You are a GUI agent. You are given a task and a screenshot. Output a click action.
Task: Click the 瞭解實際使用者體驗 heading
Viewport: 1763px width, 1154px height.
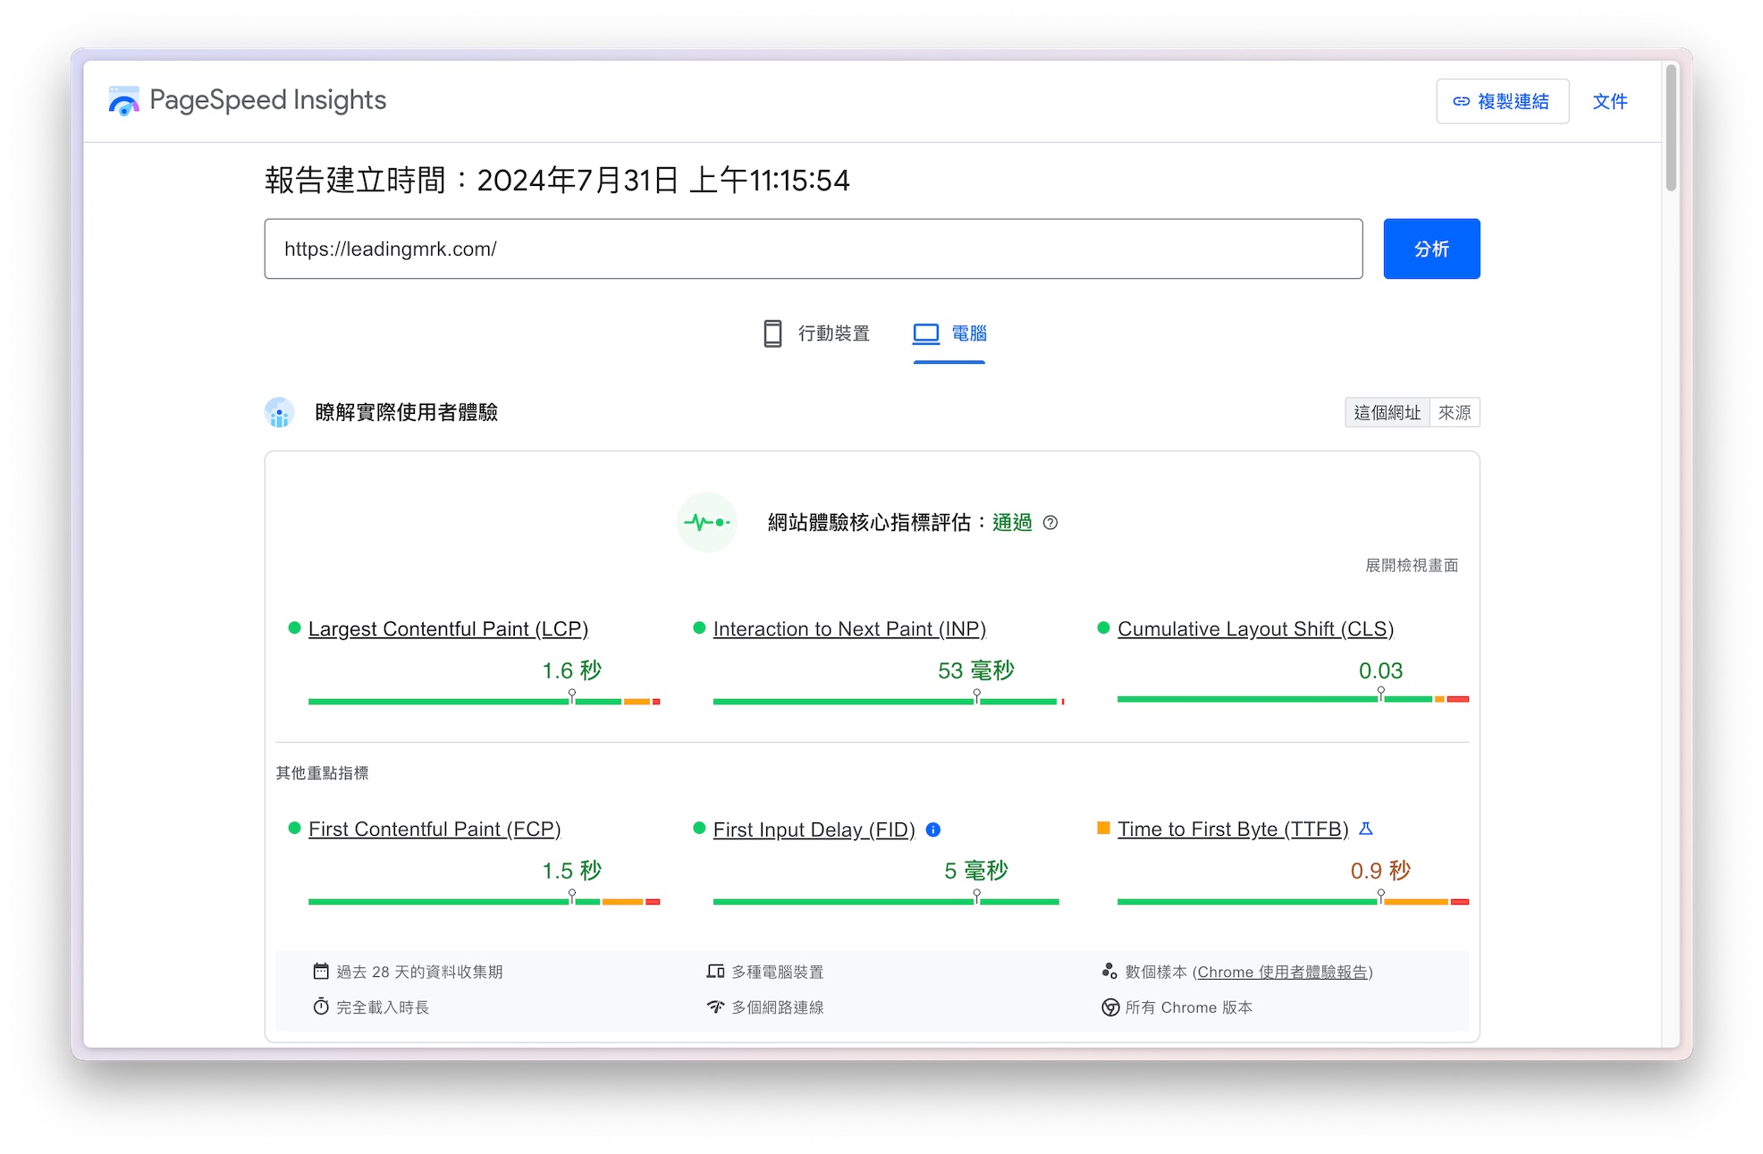click(406, 412)
